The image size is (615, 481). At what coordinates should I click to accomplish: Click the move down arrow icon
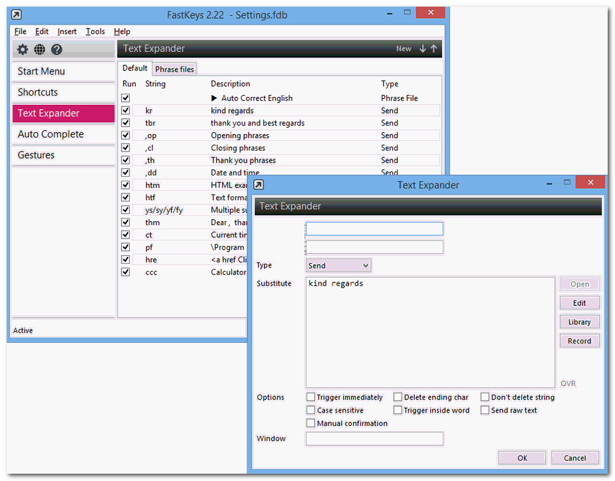point(422,48)
